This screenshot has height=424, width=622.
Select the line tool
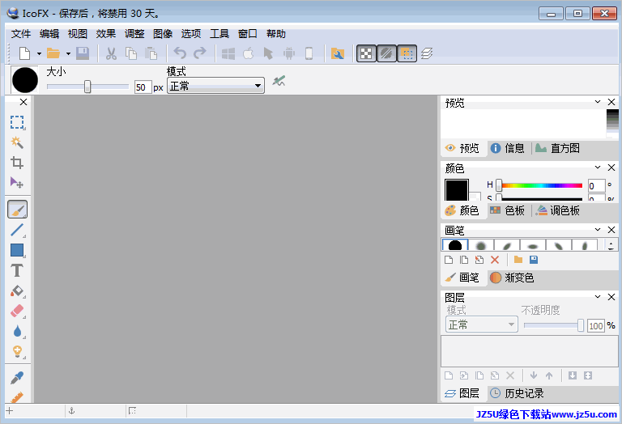point(17,230)
